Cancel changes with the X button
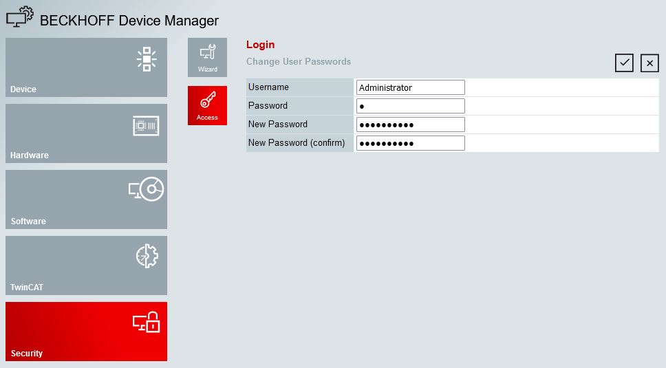This screenshot has height=368, width=666. coord(649,63)
